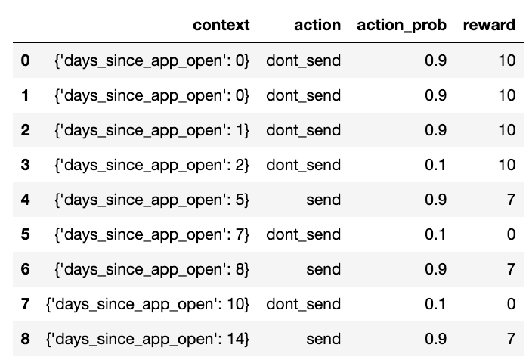Click context cell with days_since_app_open 10

pyautogui.click(x=147, y=304)
